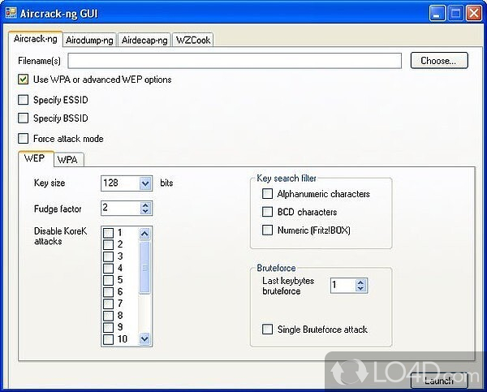The height and width of the screenshot is (392, 487).
Task: Disable KoreK attack 1
Action: [109, 233]
